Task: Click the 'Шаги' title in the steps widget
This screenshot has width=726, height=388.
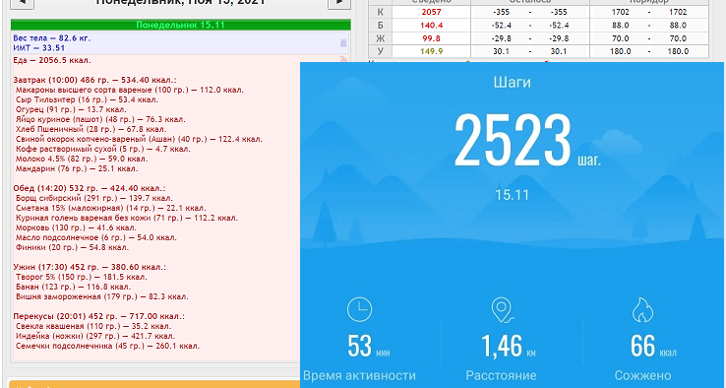Action: [x=513, y=83]
